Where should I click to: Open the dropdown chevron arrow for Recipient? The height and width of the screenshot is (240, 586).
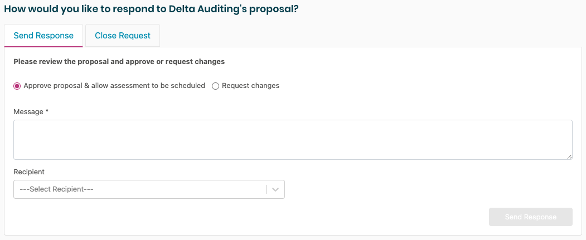(275, 189)
